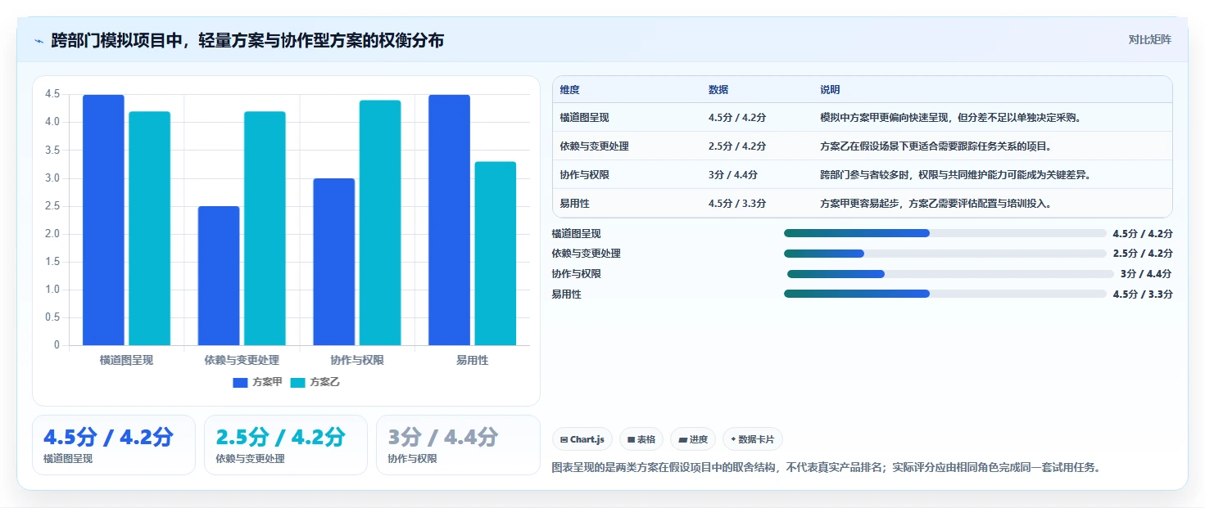Toggle 方案乙 legend item in chart
The image size is (1205, 508).
point(315,382)
